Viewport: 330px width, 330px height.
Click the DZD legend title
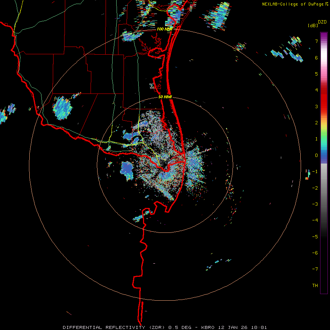[322, 22]
